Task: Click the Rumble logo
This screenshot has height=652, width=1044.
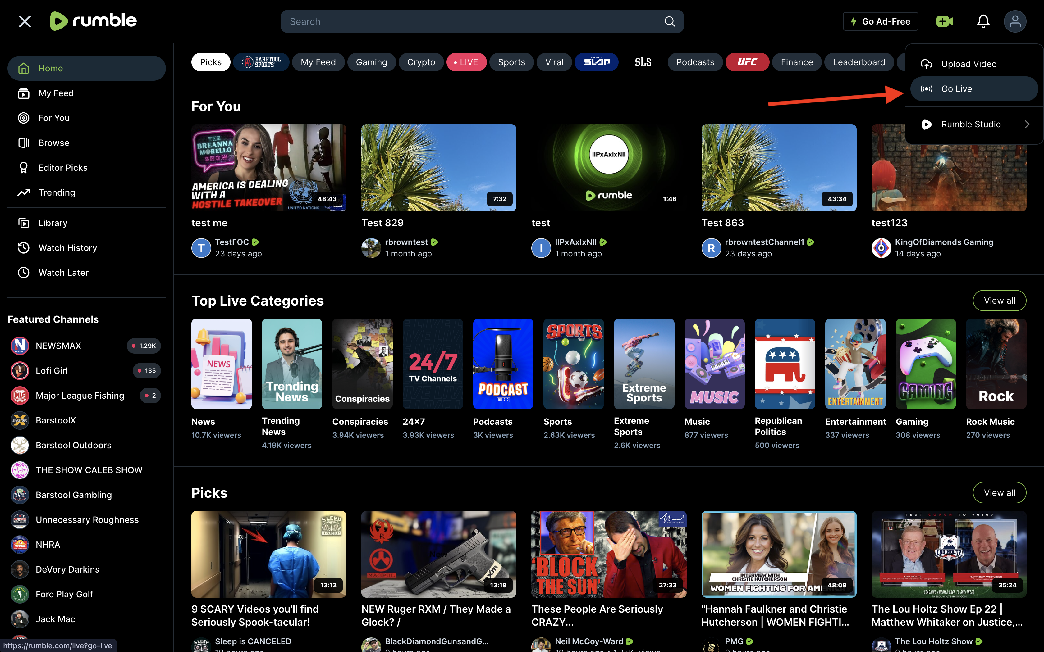Action: 93,21
